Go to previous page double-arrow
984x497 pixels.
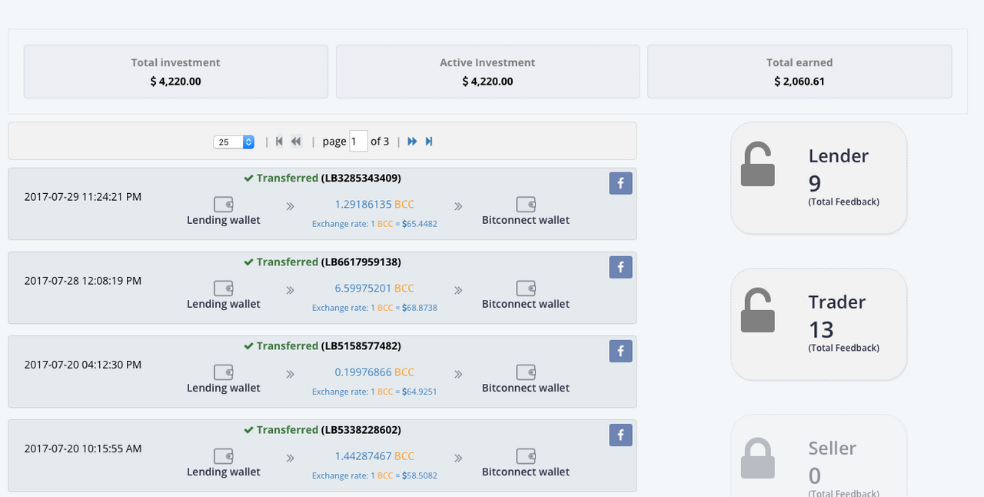[296, 142]
